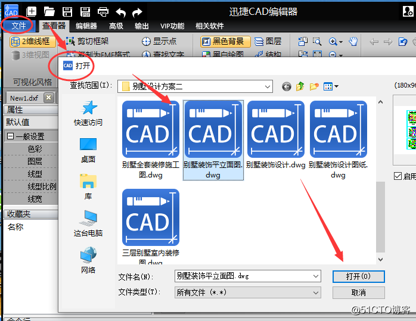Click the 剪切框架 clip frame tool

coord(87,41)
